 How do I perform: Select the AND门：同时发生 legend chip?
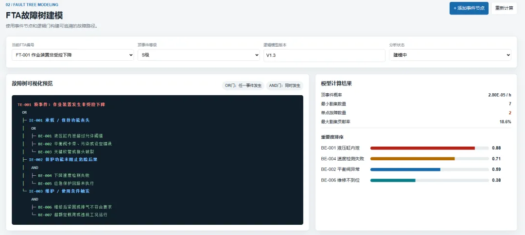tap(284, 85)
